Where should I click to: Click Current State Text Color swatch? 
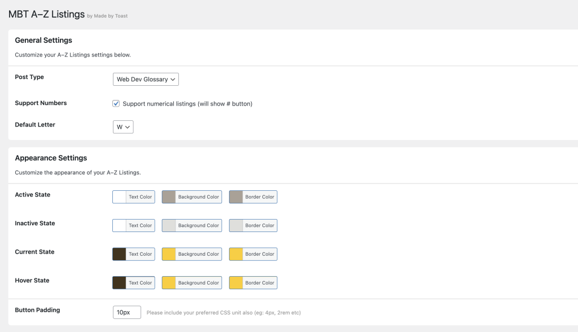(x=134, y=254)
